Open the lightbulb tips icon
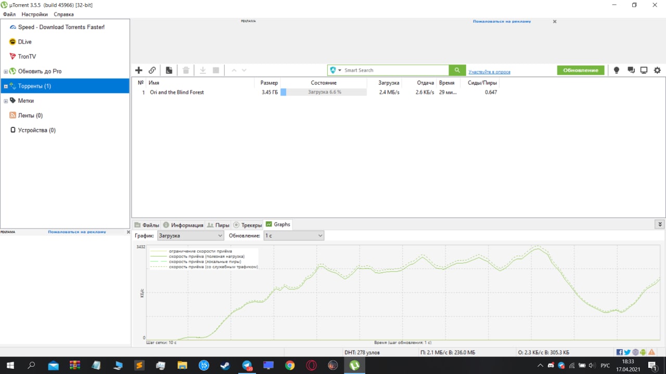The height and width of the screenshot is (374, 666). [x=617, y=70]
